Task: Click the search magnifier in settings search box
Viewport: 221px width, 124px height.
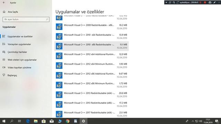Action: pos(47,19)
